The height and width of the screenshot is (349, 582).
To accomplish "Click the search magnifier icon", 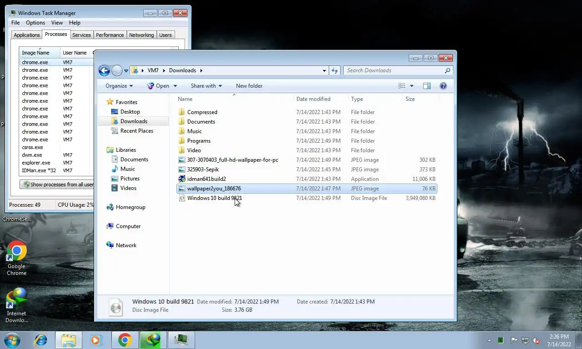I will point(447,70).
